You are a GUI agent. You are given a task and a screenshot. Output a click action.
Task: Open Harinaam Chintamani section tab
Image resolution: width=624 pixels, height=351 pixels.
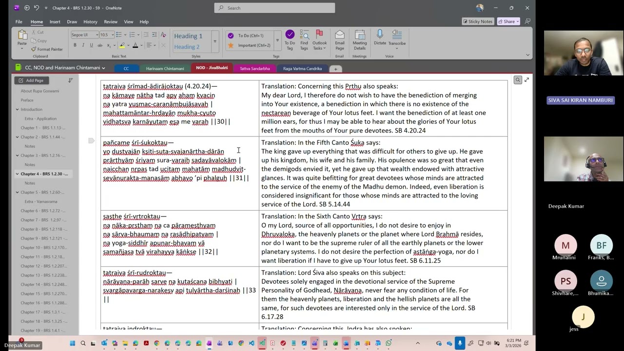[x=165, y=69]
